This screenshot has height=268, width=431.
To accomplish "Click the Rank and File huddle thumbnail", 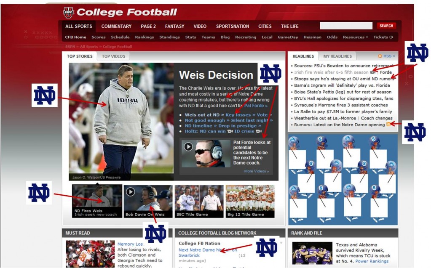I will point(312,253).
